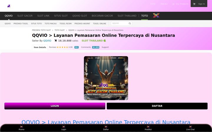Screen dimensions: 212x132
Task: Click the cart icon beside 18.18.888 sales
Action: pos(56,41)
